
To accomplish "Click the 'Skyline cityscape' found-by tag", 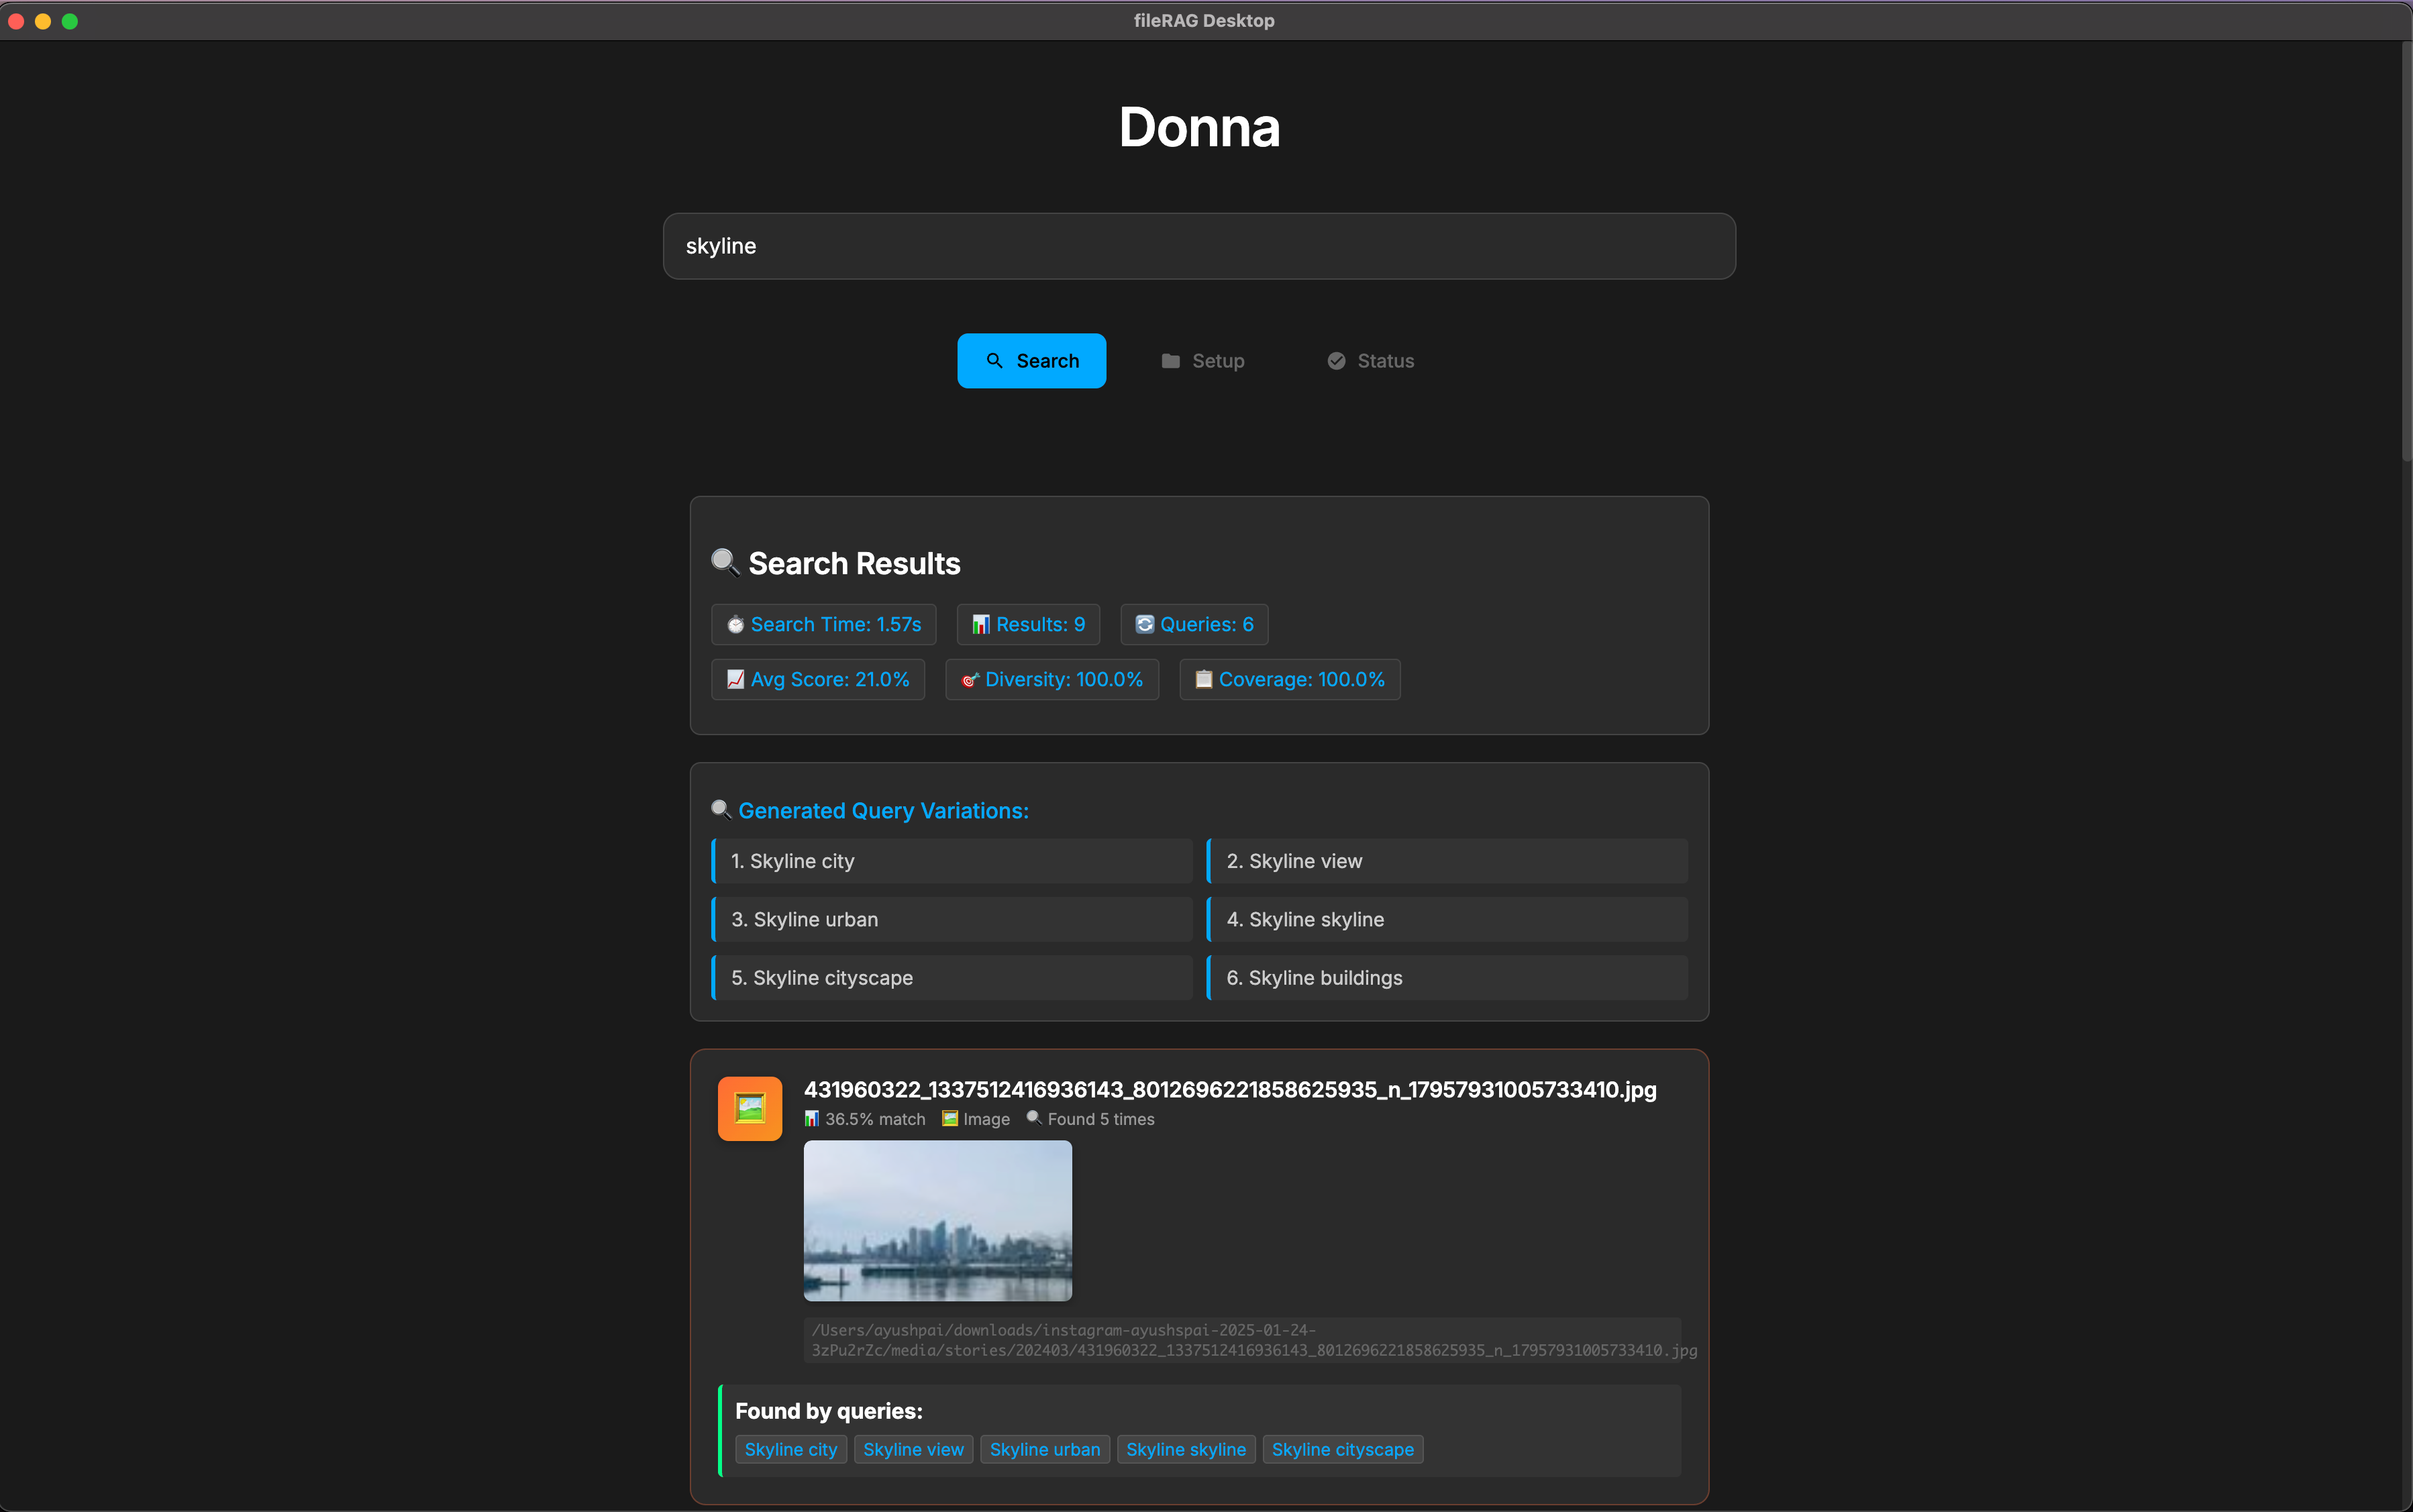I will coord(1342,1449).
